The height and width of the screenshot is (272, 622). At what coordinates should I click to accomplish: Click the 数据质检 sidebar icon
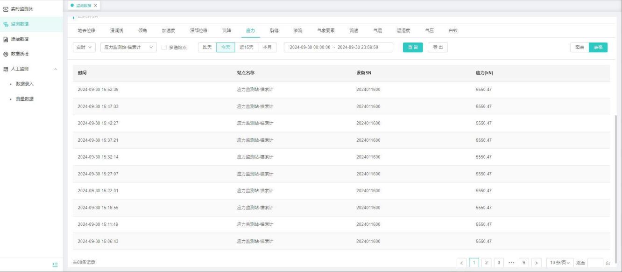(x=6, y=54)
